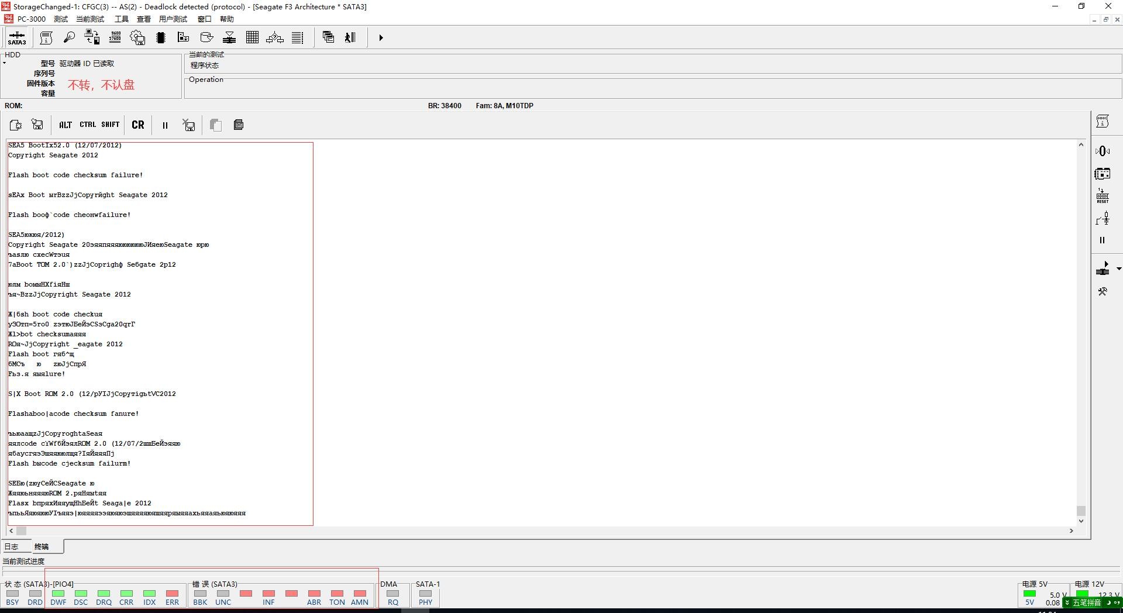Click the terminal vertical scrollbar thumb
This screenshot has width=1123, height=613.
click(1081, 511)
